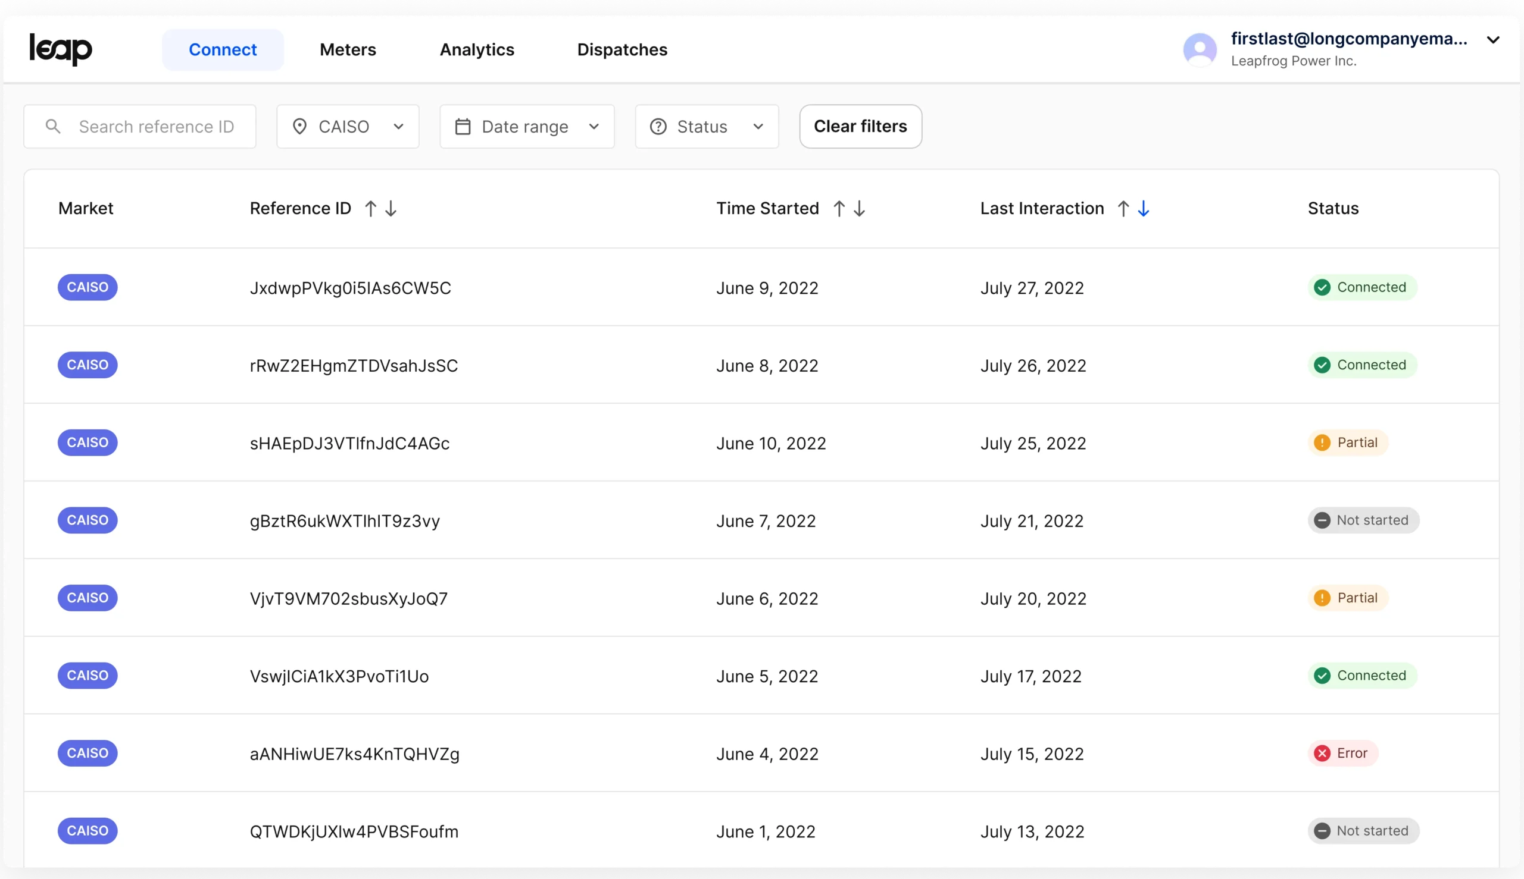
Task: Click the July 21, 2022 last interaction cell
Action: click(1032, 521)
